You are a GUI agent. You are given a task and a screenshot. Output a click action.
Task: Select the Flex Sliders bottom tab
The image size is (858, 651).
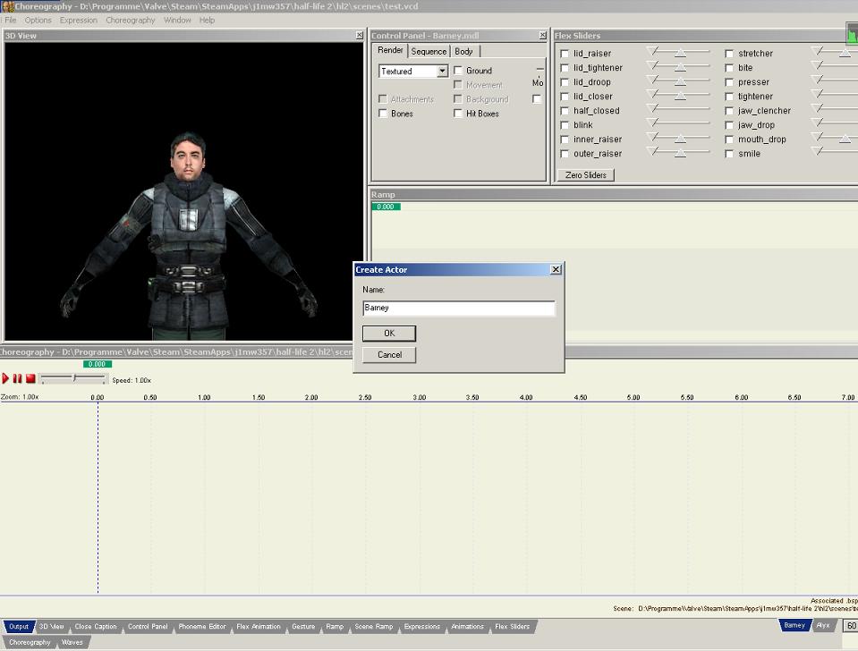point(512,626)
